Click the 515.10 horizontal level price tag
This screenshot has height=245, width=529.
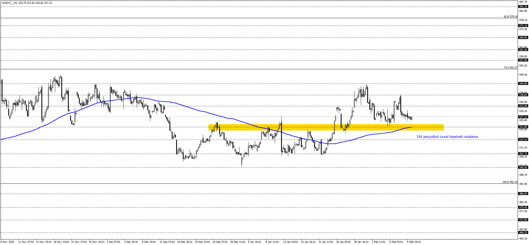[523, 140]
